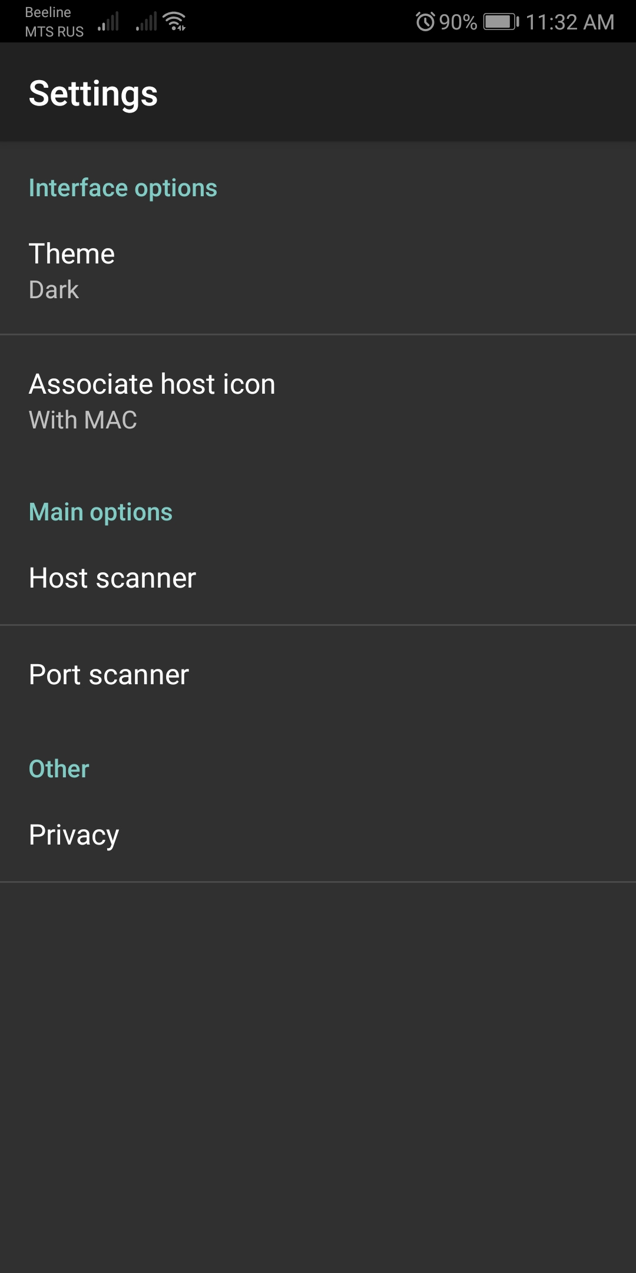Open Associate host icon setting

(x=318, y=401)
